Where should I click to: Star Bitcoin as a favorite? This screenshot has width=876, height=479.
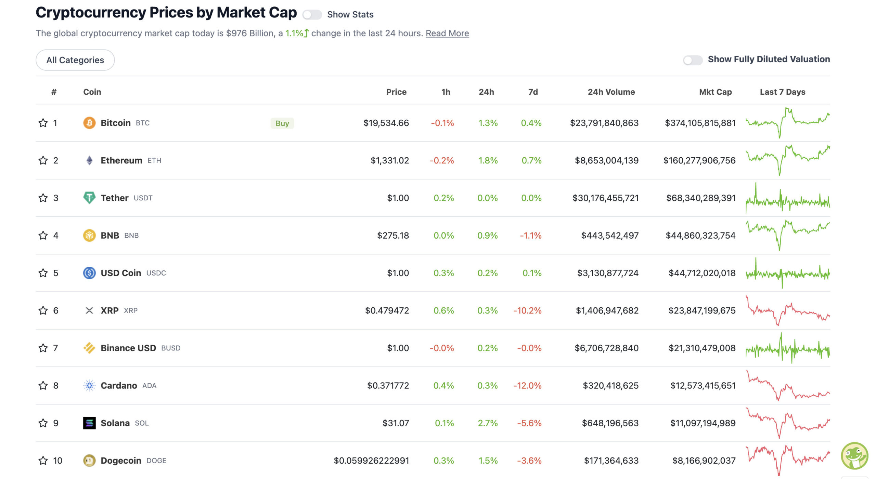43,123
